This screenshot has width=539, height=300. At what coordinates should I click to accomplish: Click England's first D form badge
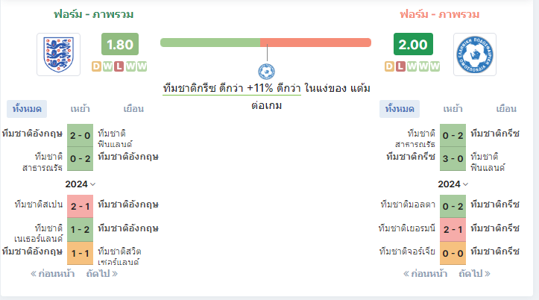[x=96, y=66]
